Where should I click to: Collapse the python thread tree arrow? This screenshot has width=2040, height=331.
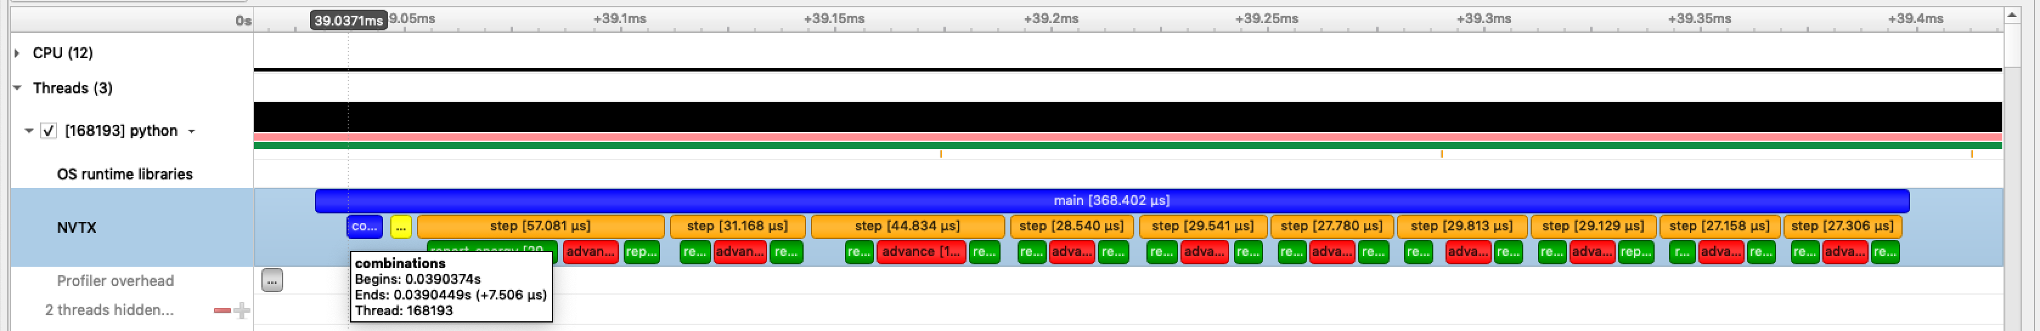[x=29, y=130]
